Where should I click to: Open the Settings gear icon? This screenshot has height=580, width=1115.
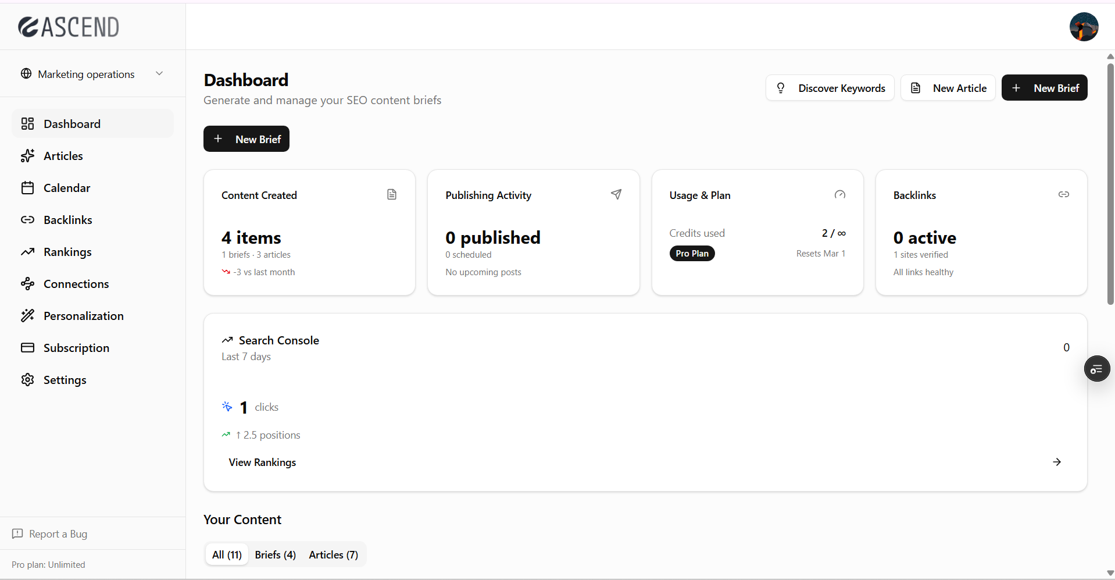click(x=28, y=380)
